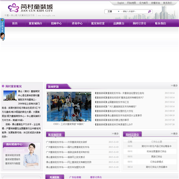Click the keyword search input field
This screenshot has height=179, width=179.
pos(134,11)
